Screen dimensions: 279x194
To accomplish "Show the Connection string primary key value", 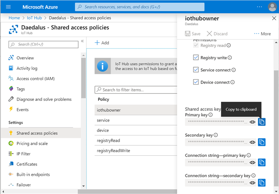I will (252, 162).
